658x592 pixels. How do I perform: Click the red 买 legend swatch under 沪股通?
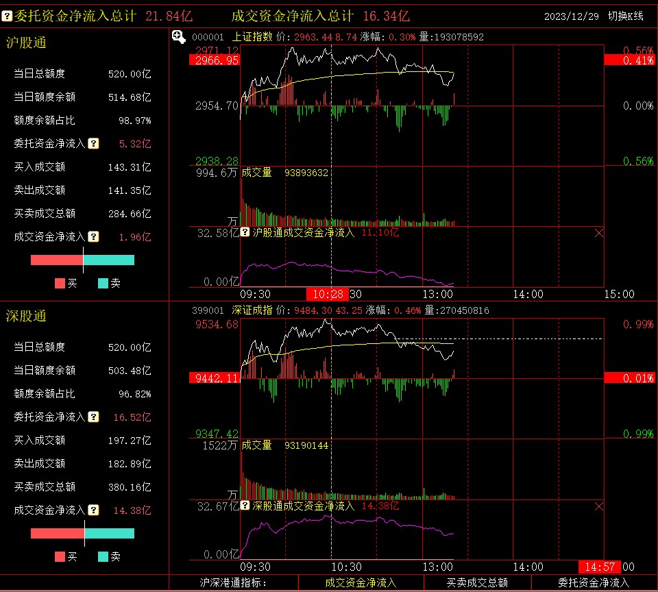click(60, 283)
